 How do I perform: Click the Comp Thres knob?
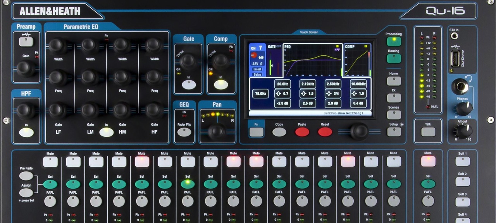click(221, 60)
